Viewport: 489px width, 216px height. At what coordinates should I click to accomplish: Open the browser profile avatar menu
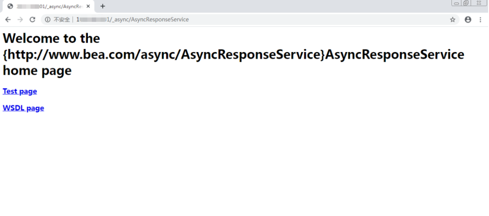(468, 19)
